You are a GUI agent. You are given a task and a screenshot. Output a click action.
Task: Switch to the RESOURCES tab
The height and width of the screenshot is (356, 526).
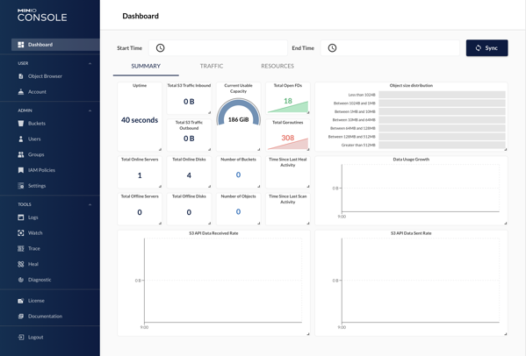pyautogui.click(x=277, y=67)
